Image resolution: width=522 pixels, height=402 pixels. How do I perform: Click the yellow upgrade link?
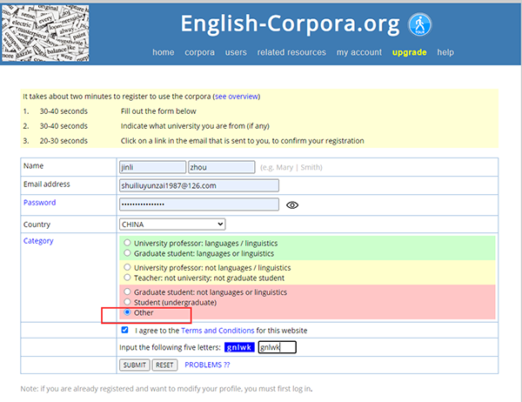coord(409,52)
